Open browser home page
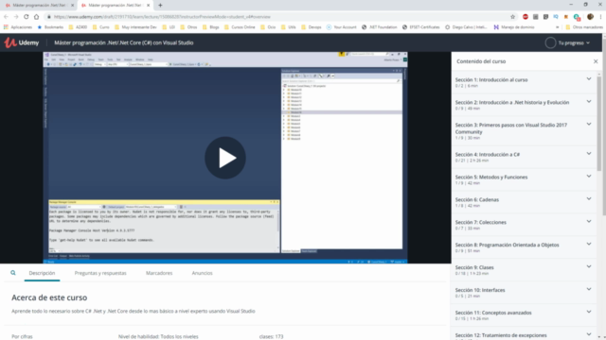 pyautogui.click(x=36, y=17)
